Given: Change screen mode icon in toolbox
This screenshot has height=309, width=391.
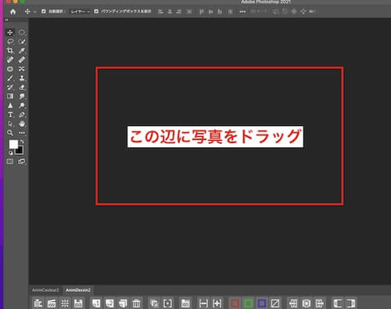Looking at the screenshot, I should pyautogui.click(x=22, y=161).
